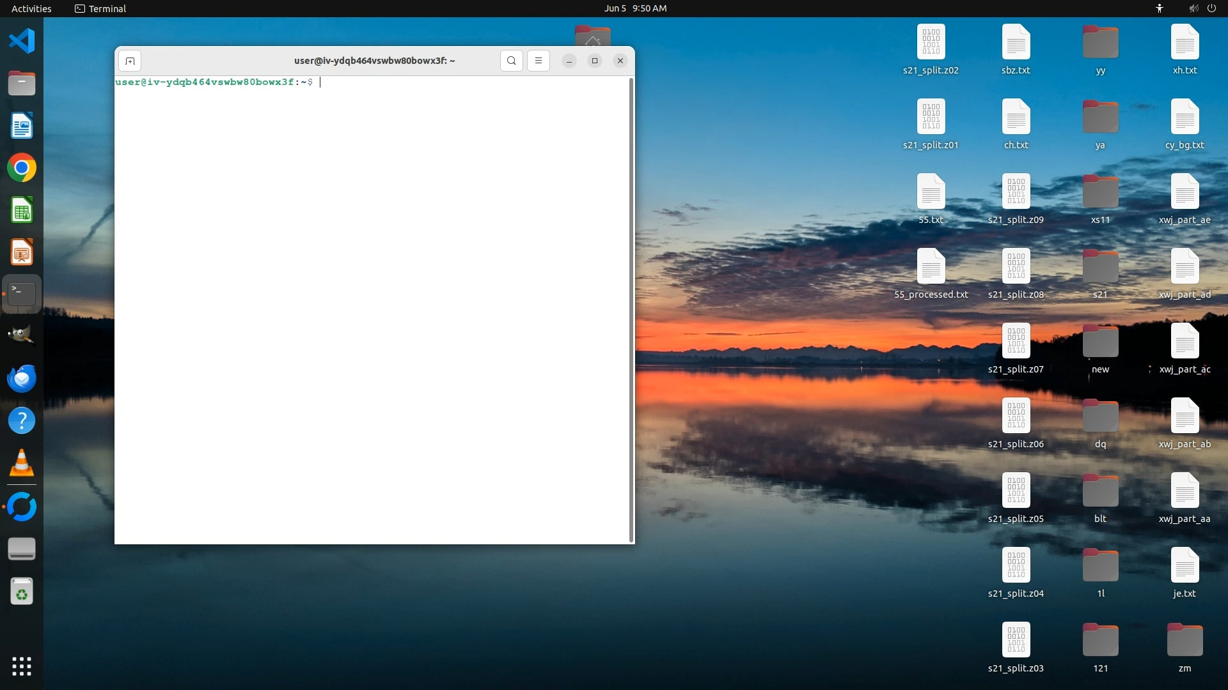1228x690 pixels.
Task: Launch Visual Studio Code from dock
Action: pyautogui.click(x=22, y=41)
